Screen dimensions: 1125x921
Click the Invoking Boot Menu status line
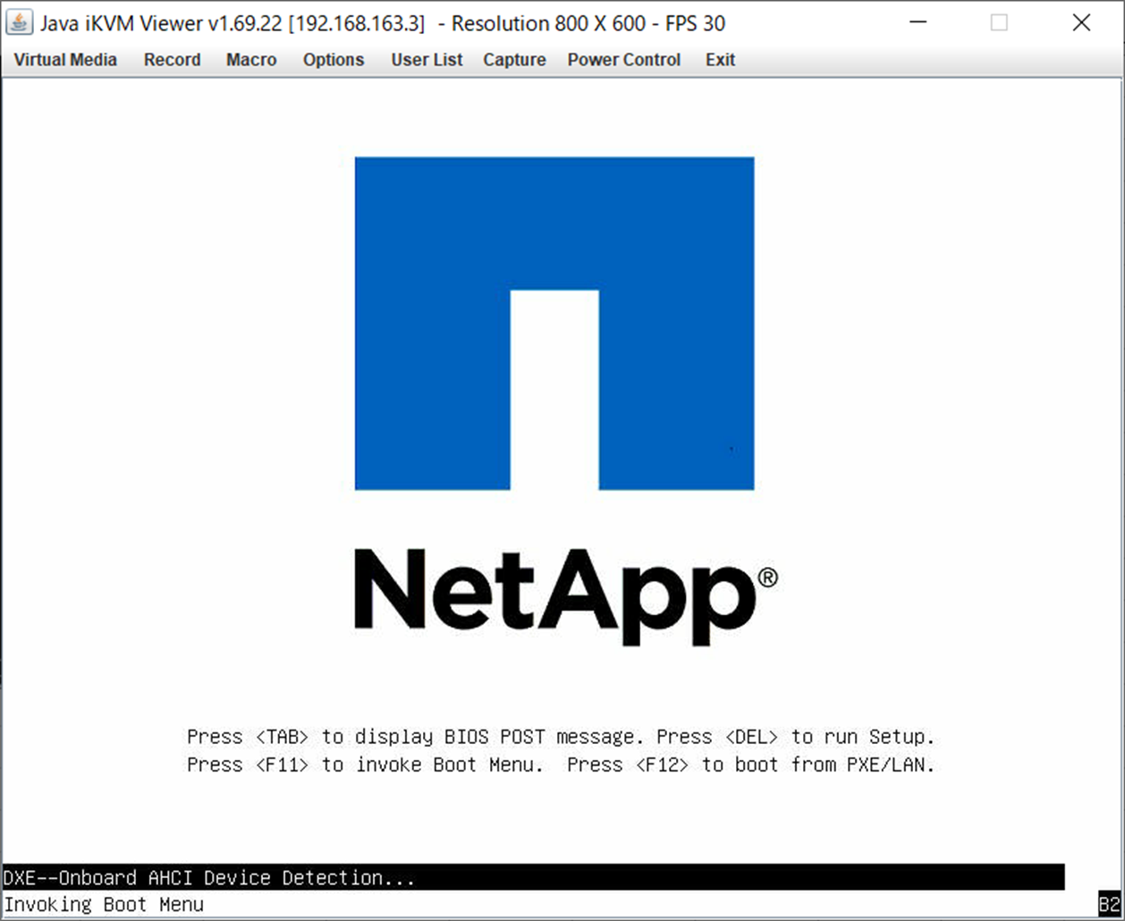[x=103, y=905]
